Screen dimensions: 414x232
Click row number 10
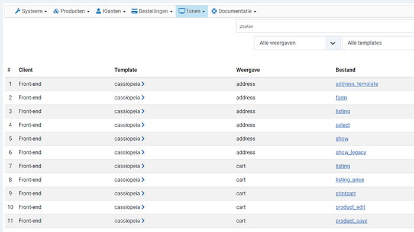pos(10,207)
